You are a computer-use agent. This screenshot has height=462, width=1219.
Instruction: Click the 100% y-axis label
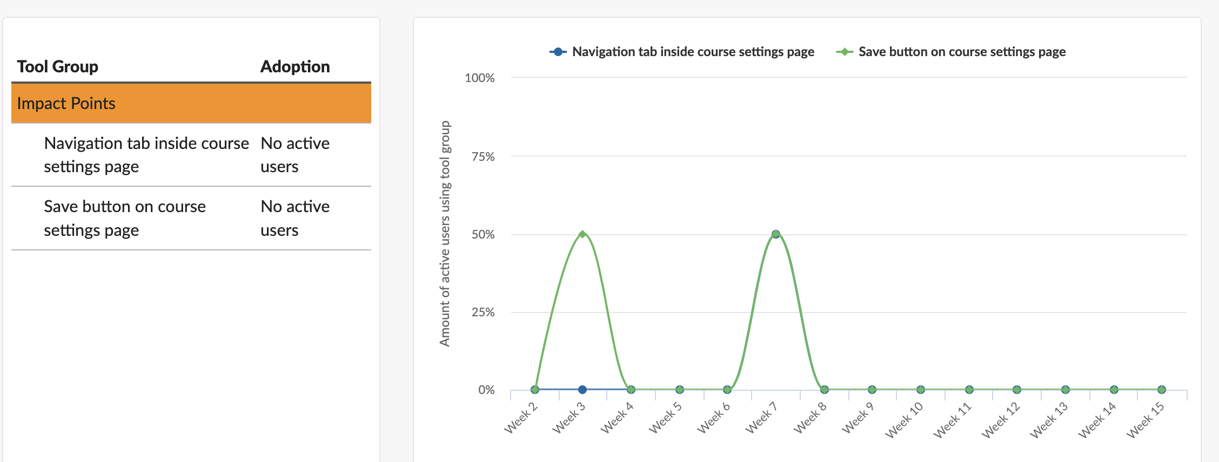coord(480,78)
